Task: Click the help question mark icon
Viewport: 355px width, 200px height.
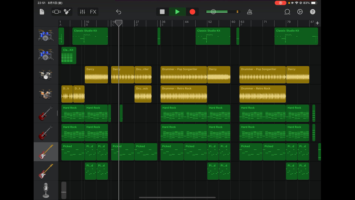Action: (x=312, y=12)
